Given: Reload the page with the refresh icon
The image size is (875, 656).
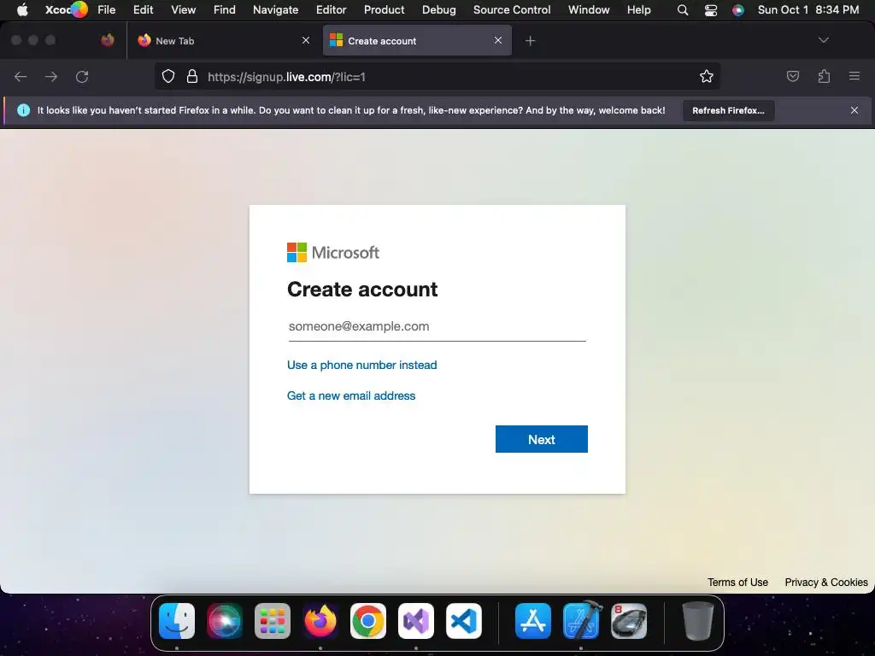Looking at the screenshot, I should (x=82, y=76).
